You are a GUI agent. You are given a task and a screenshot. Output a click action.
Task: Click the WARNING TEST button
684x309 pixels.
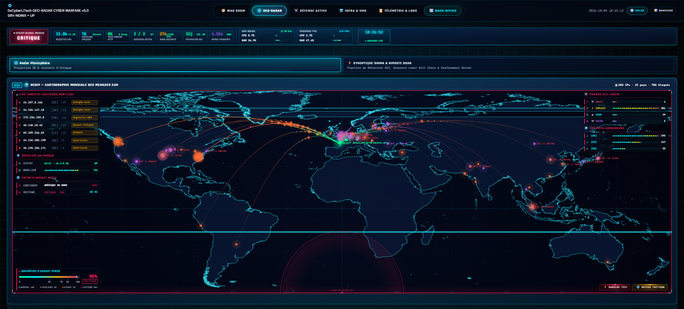click(615, 287)
